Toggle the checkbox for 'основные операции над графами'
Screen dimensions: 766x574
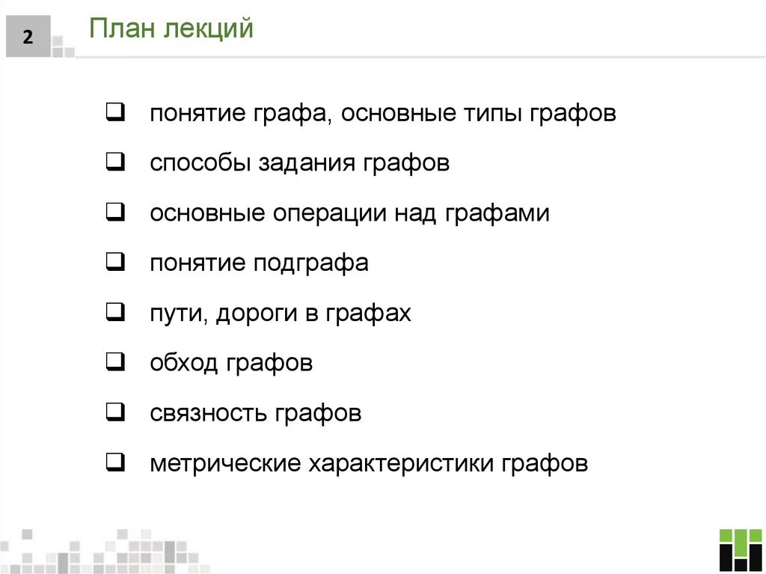tap(115, 214)
